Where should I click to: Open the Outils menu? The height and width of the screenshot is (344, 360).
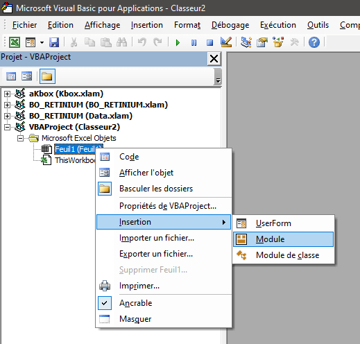pos(318,25)
